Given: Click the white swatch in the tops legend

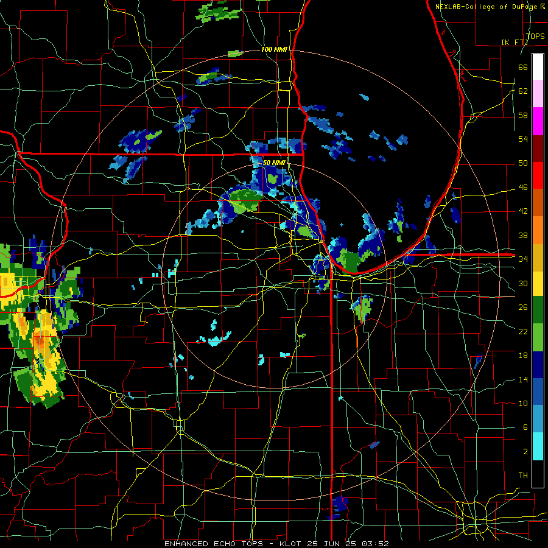Looking at the screenshot, I should [x=538, y=67].
